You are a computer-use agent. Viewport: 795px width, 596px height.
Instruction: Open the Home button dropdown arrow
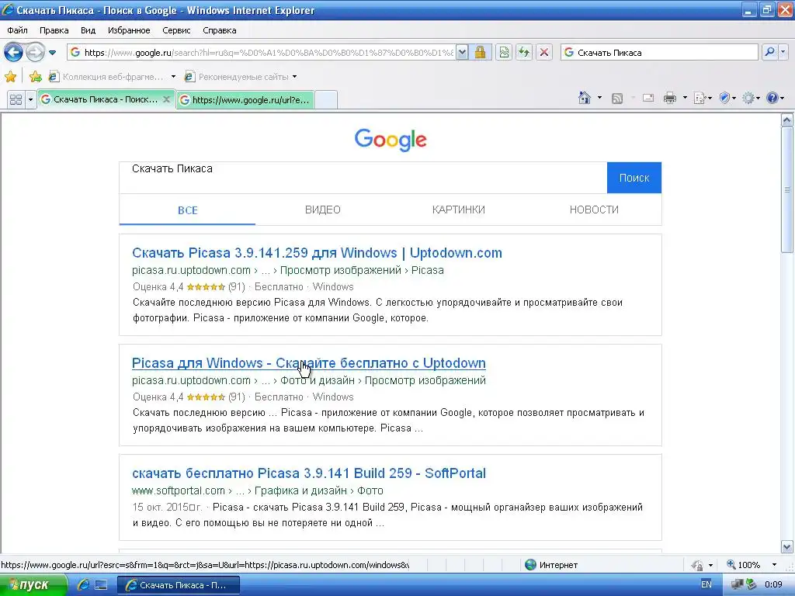click(x=600, y=97)
